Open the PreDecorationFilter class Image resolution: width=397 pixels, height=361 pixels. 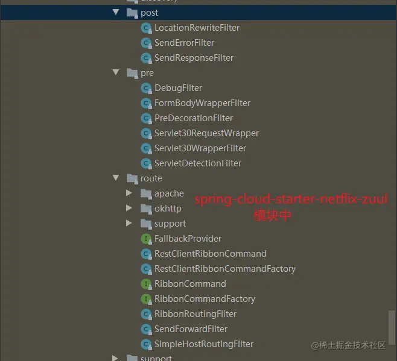tap(194, 118)
